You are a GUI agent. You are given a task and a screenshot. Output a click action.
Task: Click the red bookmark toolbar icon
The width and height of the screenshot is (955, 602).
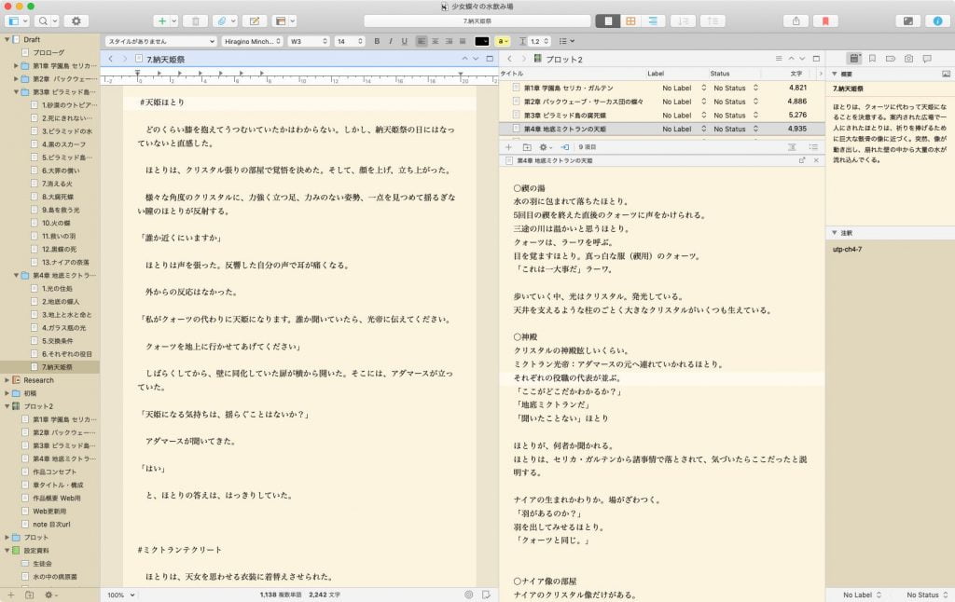click(825, 21)
